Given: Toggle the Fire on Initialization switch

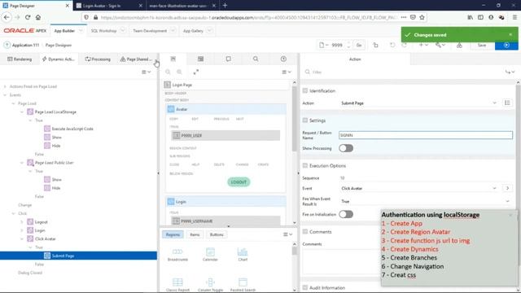Looking at the screenshot, I should pyautogui.click(x=346, y=214).
